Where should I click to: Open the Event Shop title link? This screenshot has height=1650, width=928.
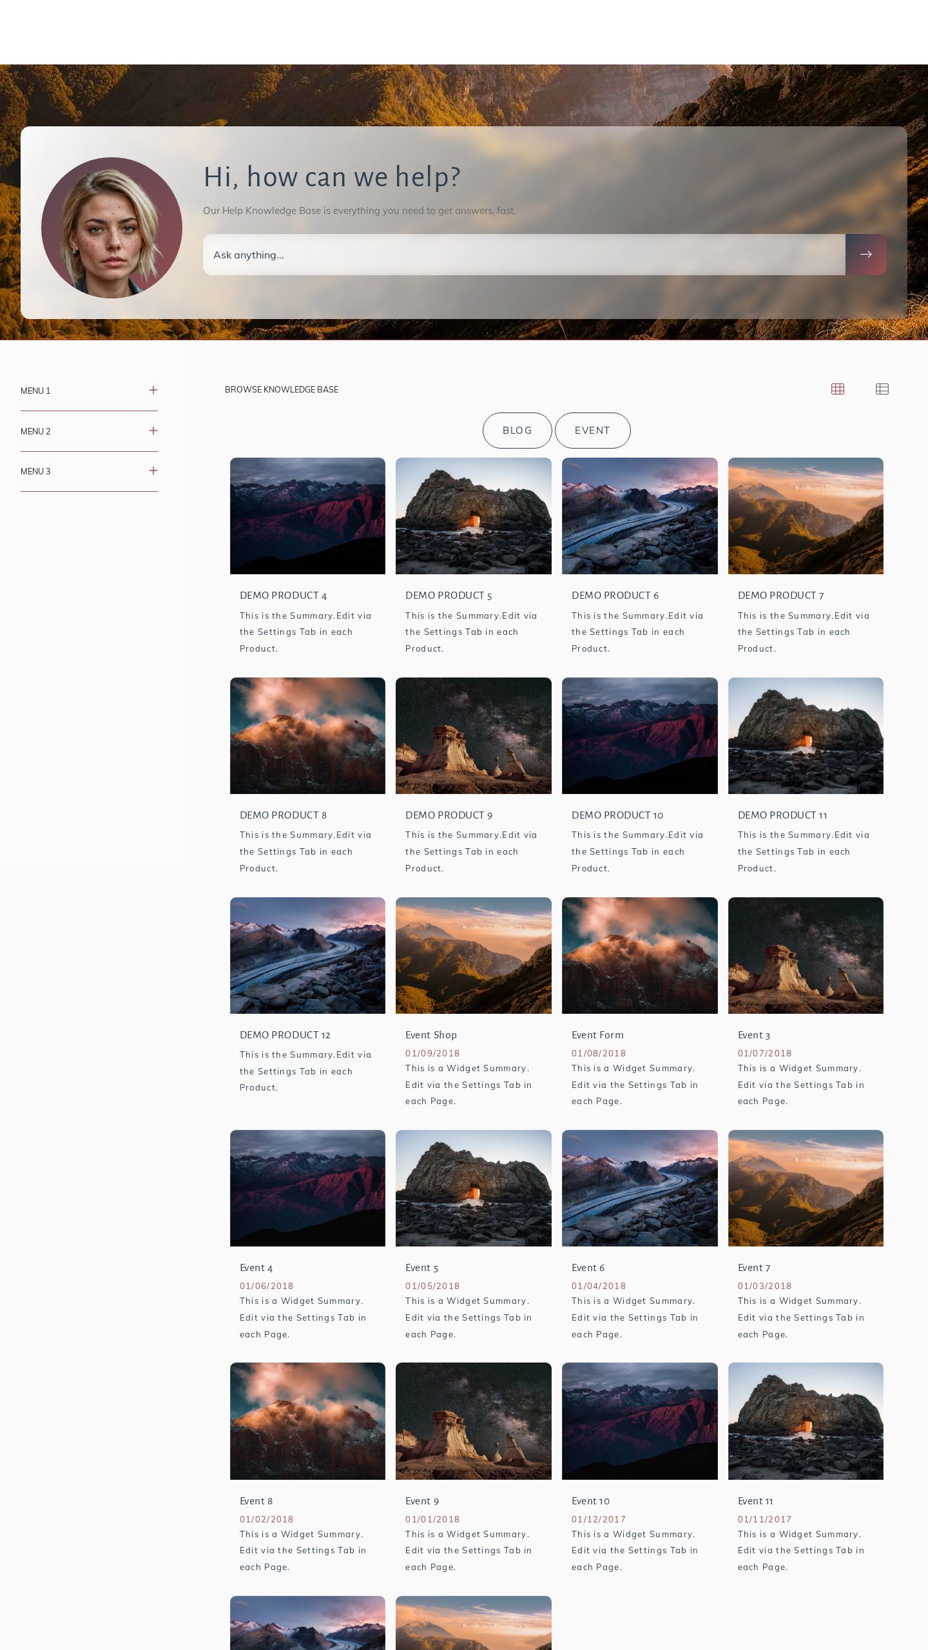tap(430, 1035)
